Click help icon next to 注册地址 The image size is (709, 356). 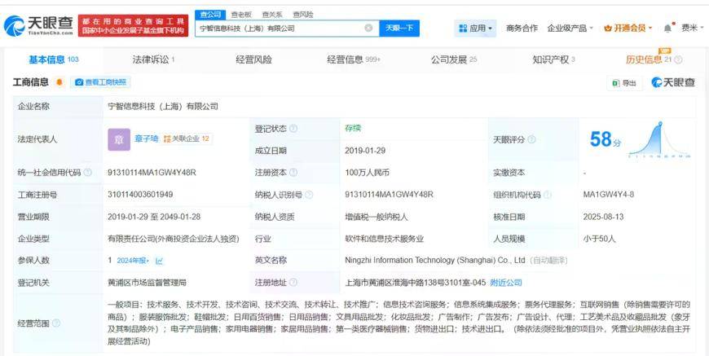tap(293, 283)
